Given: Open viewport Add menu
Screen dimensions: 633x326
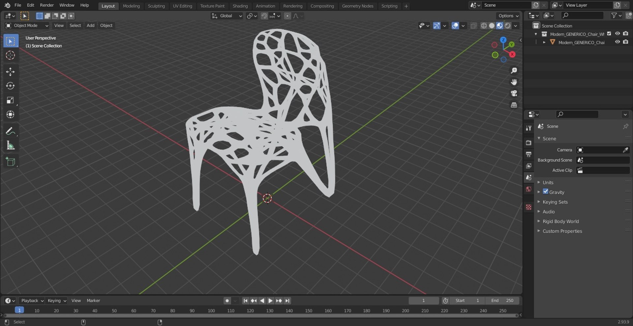Looking at the screenshot, I should pyautogui.click(x=90, y=26).
